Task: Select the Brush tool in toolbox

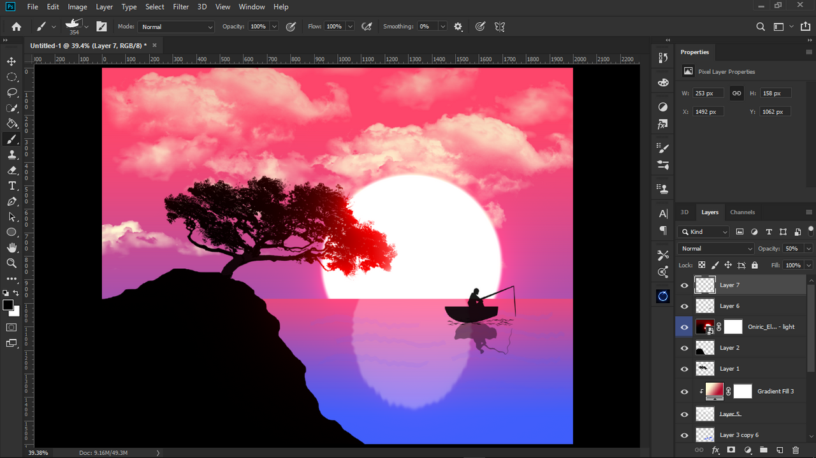Action: (x=11, y=139)
